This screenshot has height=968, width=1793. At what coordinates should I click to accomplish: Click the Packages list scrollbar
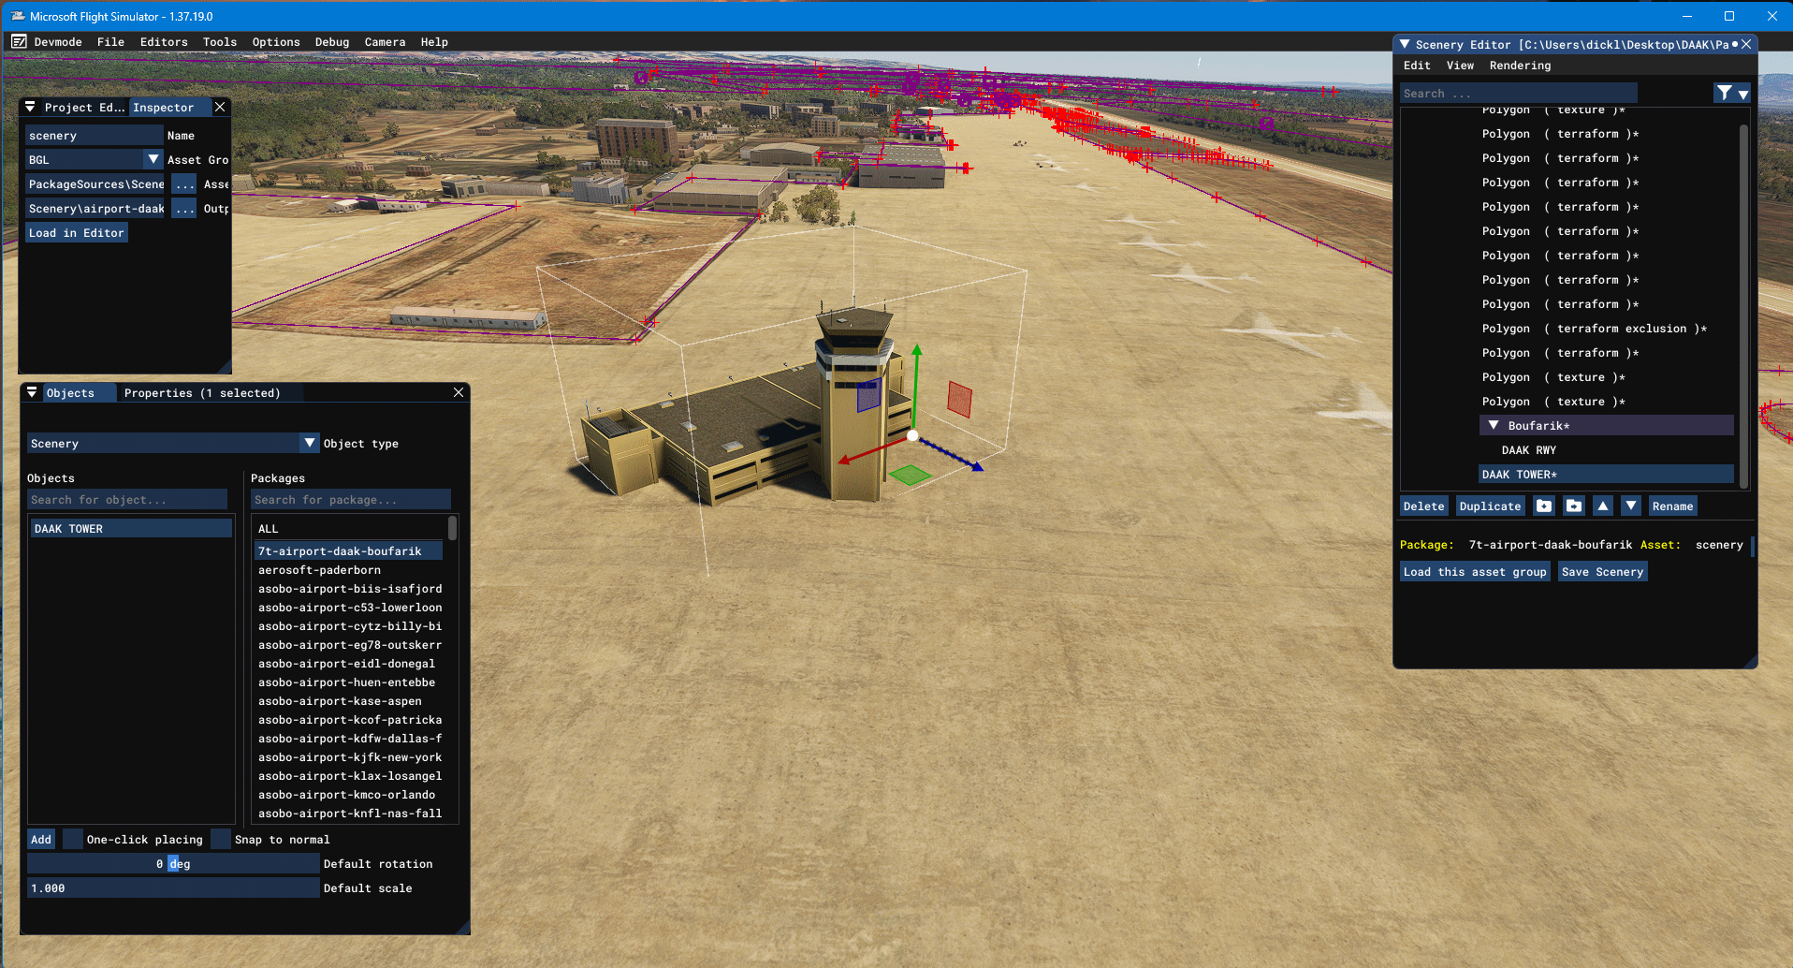click(x=452, y=528)
